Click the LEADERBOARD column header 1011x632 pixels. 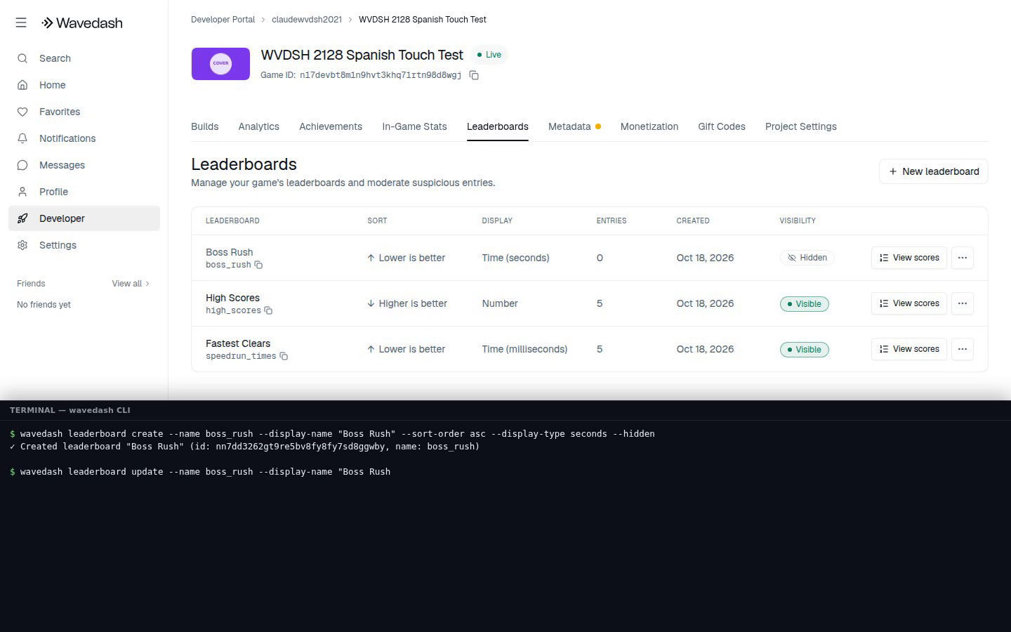232,220
